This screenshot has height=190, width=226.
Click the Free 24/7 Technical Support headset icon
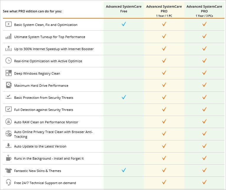tap(9, 183)
